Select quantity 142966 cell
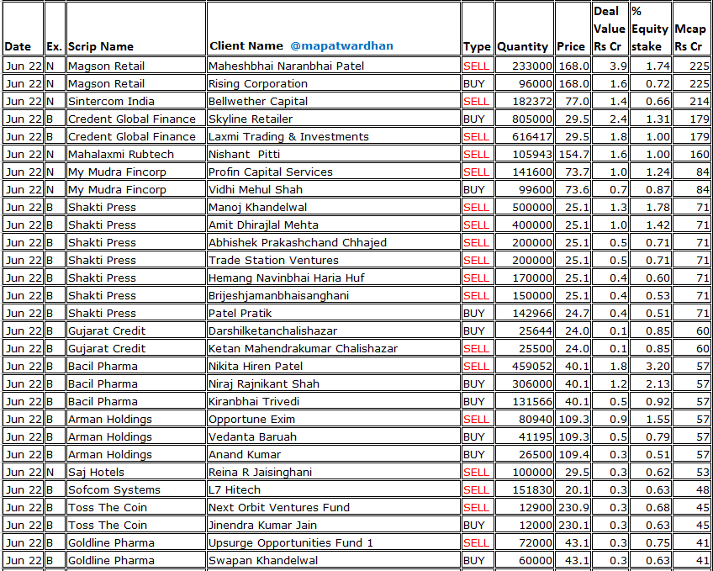Viewport: 713px width, 571px height. pos(525,313)
